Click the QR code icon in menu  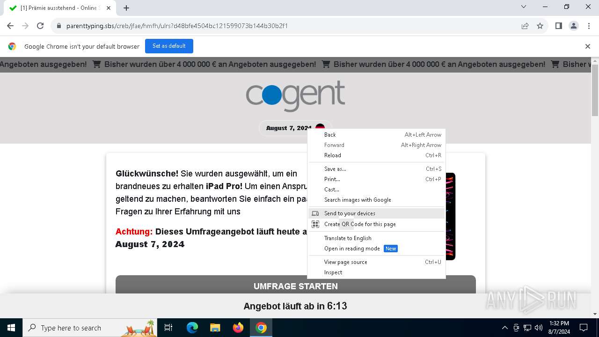point(315,224)
